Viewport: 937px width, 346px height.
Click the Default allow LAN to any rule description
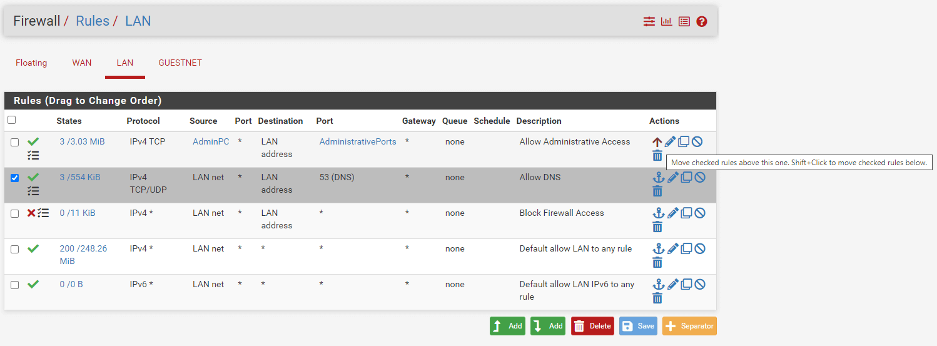575,249
